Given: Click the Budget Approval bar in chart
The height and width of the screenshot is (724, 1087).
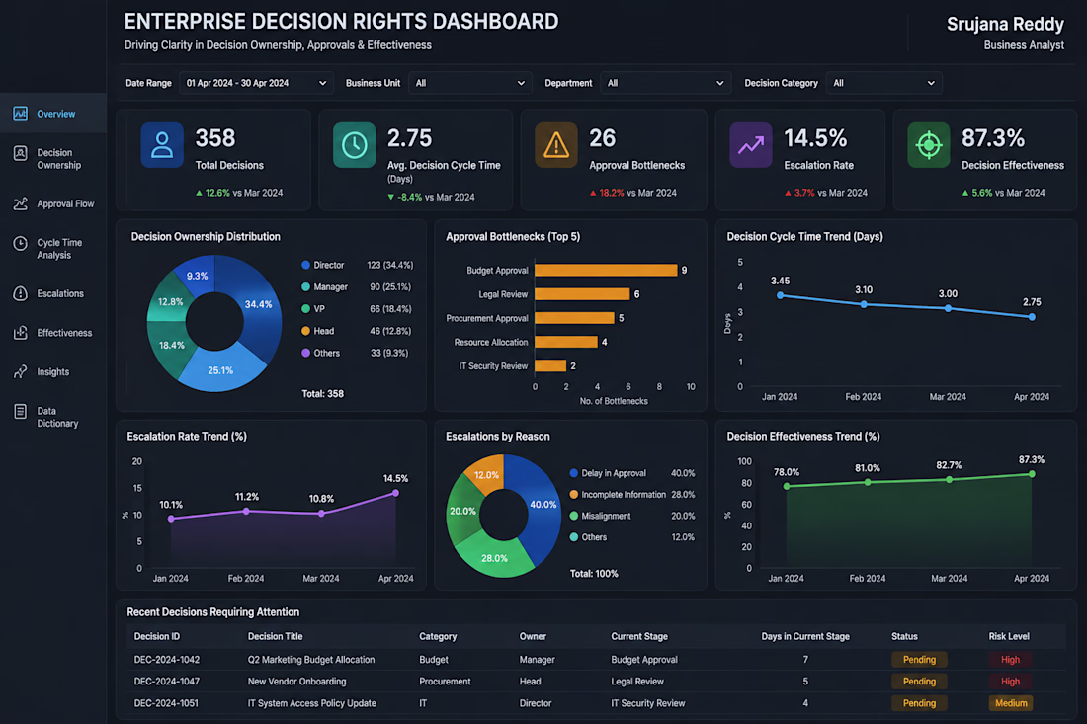Looking at the screenshot, I should pyautogui.click(x=606, y=271).
